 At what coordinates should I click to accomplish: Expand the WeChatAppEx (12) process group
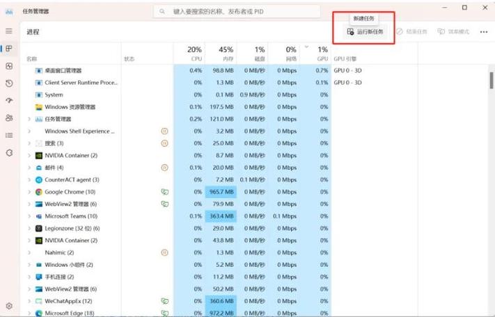pyautogui.click(x=29, y=301)
